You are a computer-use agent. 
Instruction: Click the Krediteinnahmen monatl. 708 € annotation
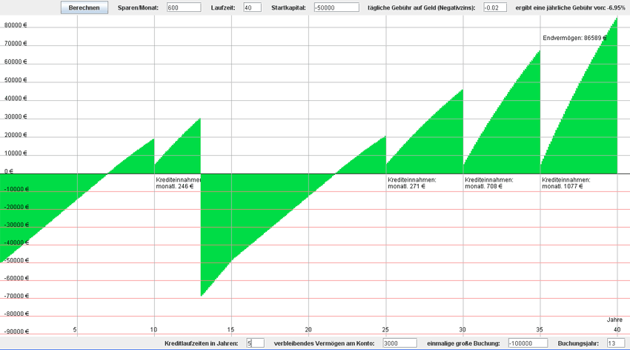point(488,183)
